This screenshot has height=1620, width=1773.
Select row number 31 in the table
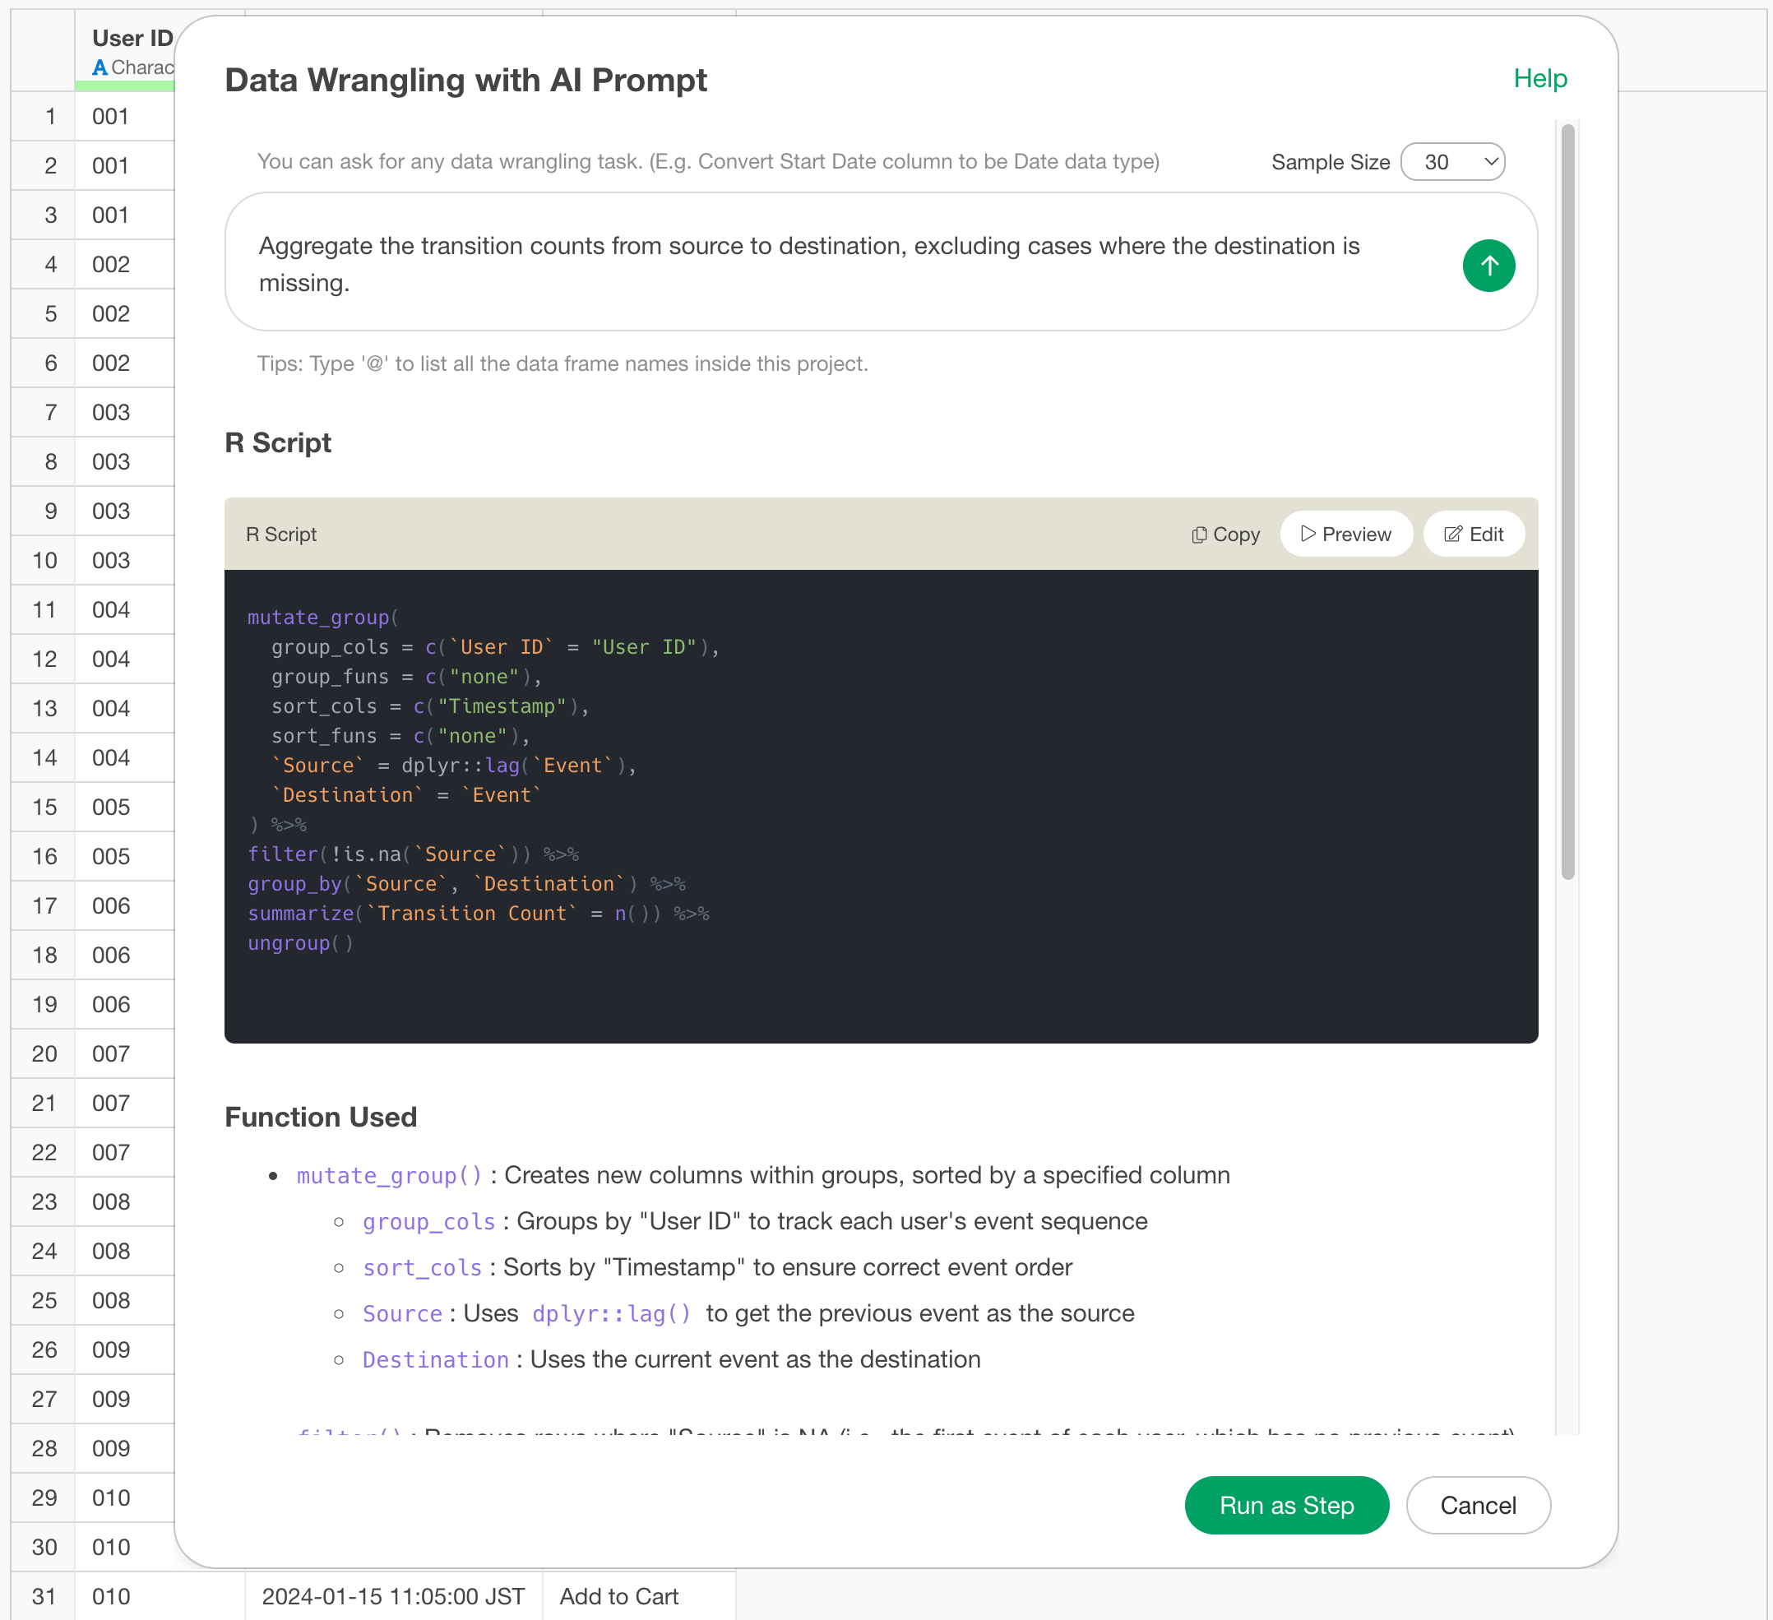tap(44, 1596)
